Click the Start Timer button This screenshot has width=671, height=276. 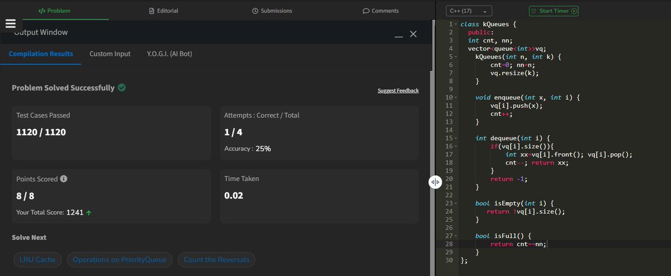pos(554,11)
